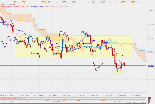Click the TL: 1 217,41 legend value
Image resolution: width=155 pixels, height=104 pixels.
[x=35, y=6]
